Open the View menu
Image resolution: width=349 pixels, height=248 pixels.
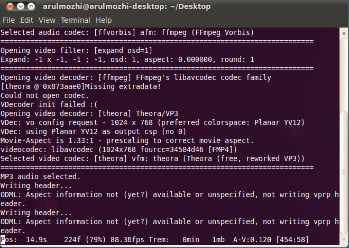pyautogui.click(x=47, y=20)
